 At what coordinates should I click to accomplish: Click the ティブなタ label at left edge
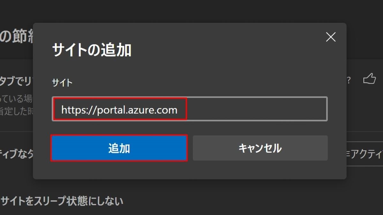coord(17,154)
